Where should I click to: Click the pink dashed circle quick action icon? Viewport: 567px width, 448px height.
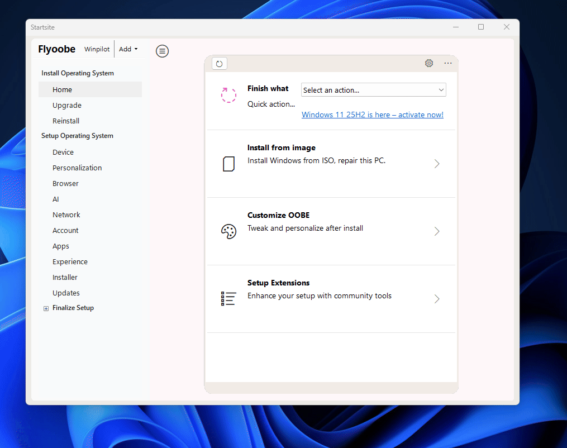[228, 95]
